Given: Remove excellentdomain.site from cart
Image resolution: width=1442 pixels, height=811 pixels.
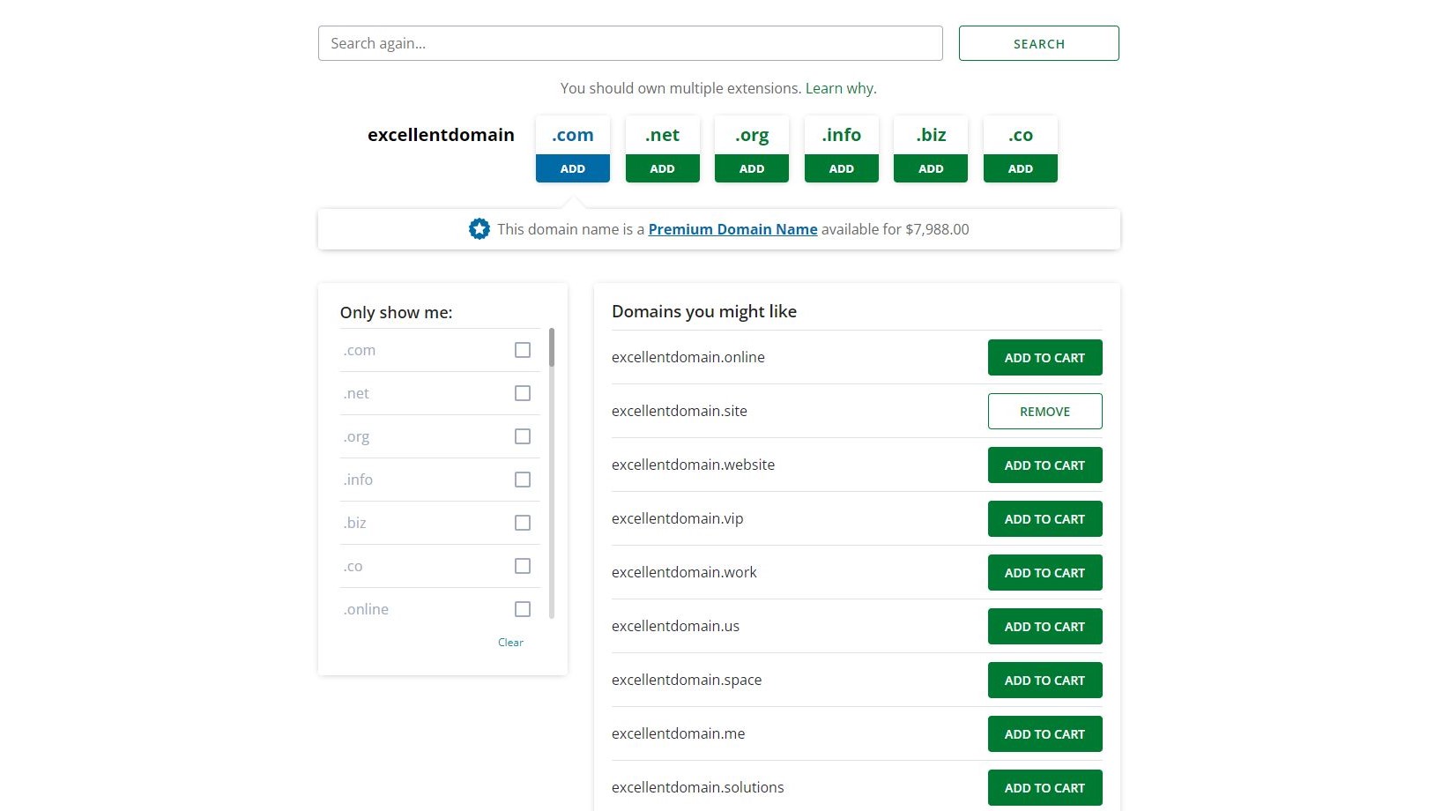Looking at the screenshot, I should (x=1045, y=412).
